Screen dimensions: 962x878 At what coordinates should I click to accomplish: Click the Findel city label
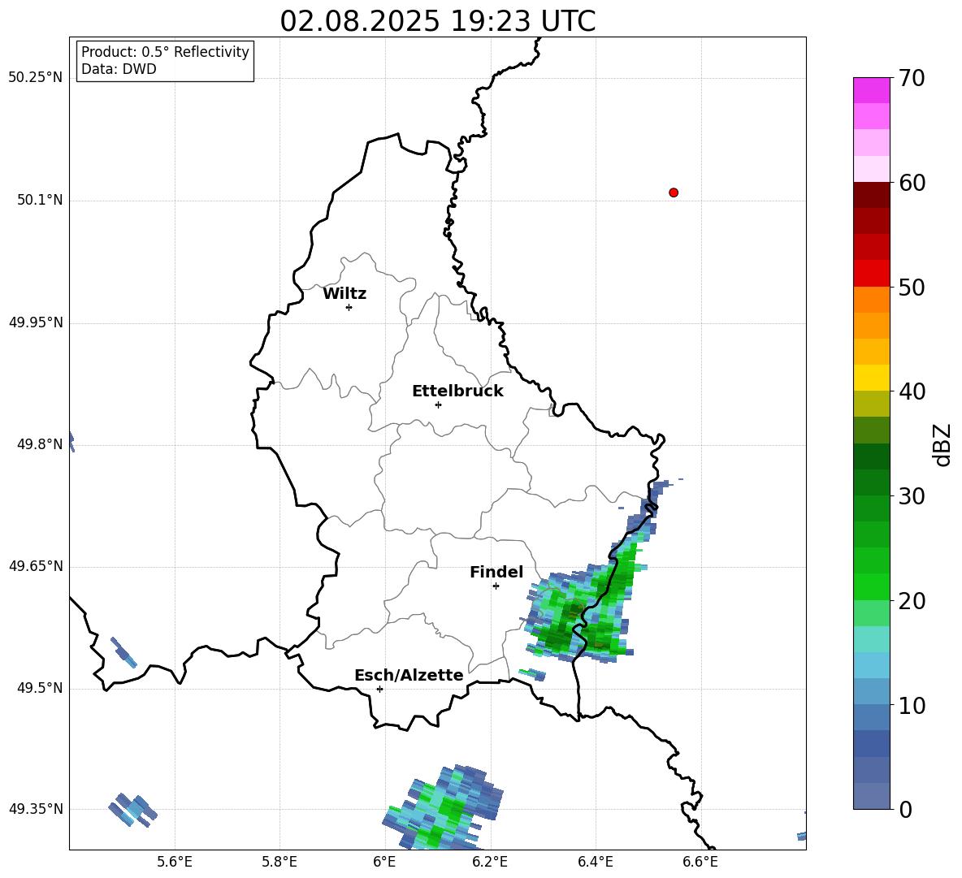(x=496, y=572)
